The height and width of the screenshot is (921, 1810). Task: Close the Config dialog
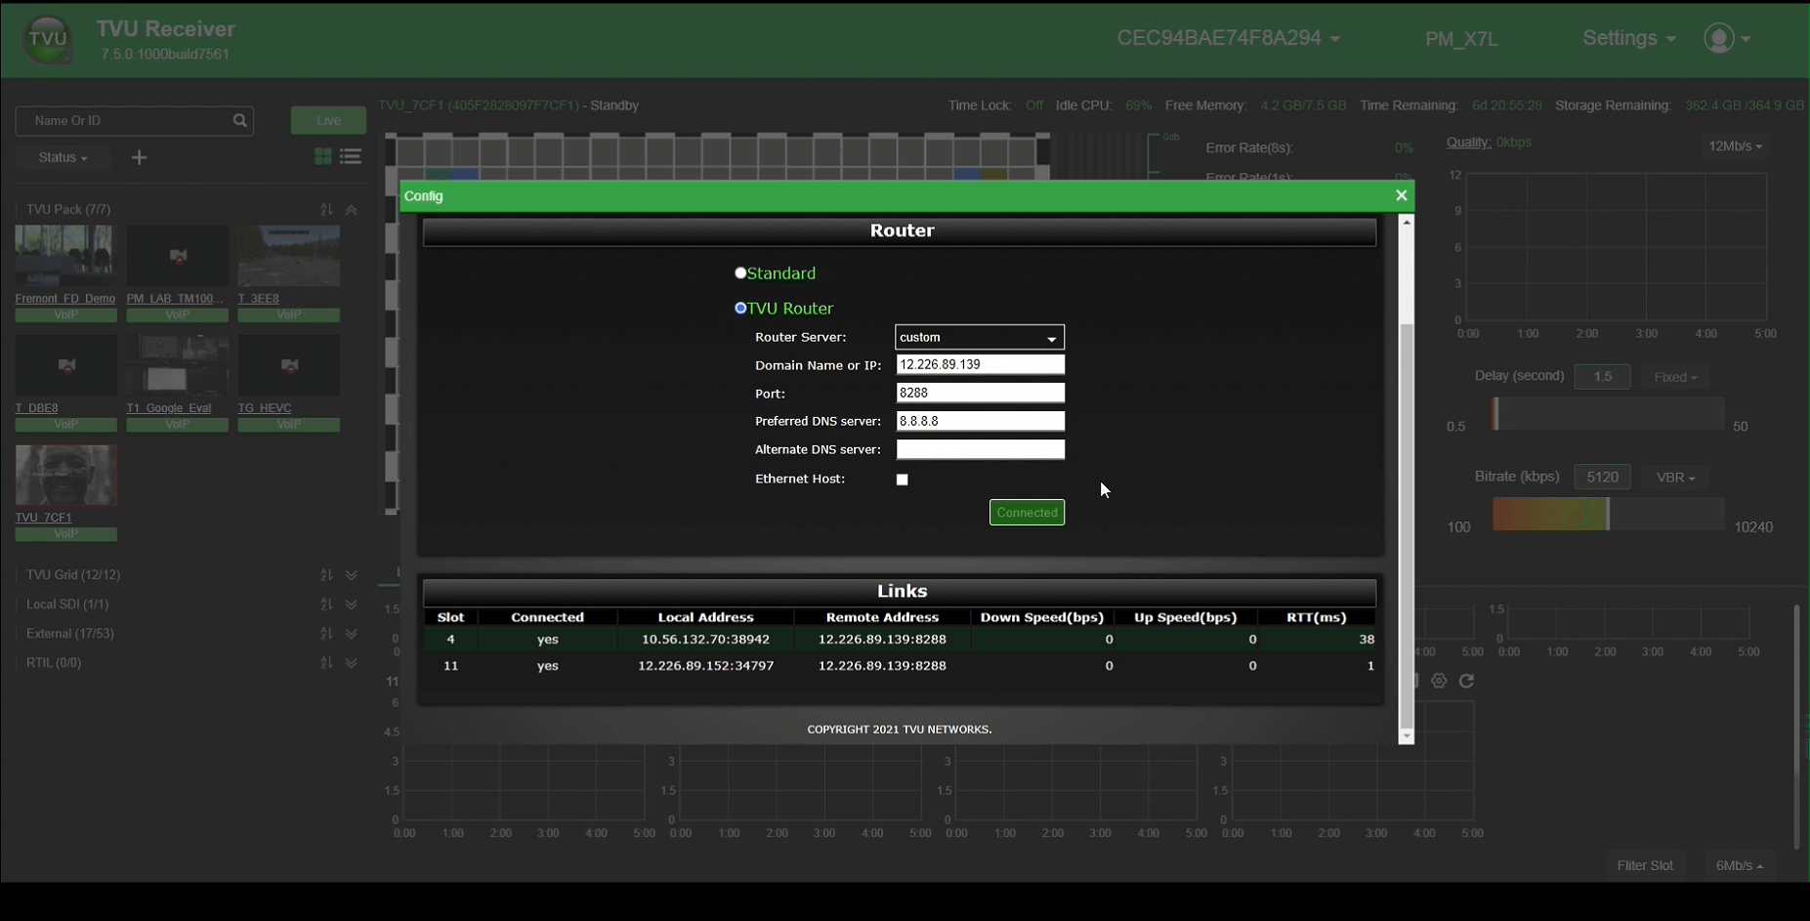click(x=1401, y=195)
